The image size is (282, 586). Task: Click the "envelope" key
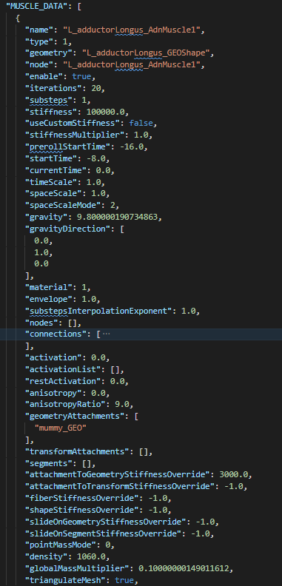[x=48, y=299]
